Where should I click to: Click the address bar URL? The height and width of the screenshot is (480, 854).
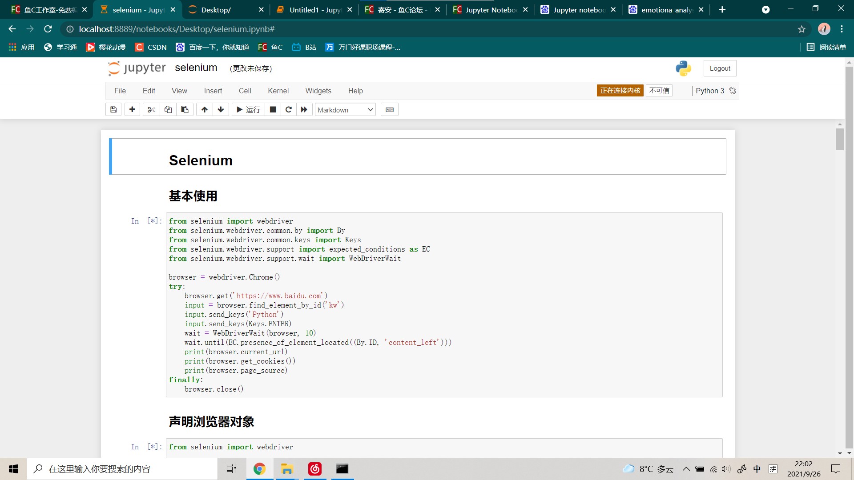[177, 29]
